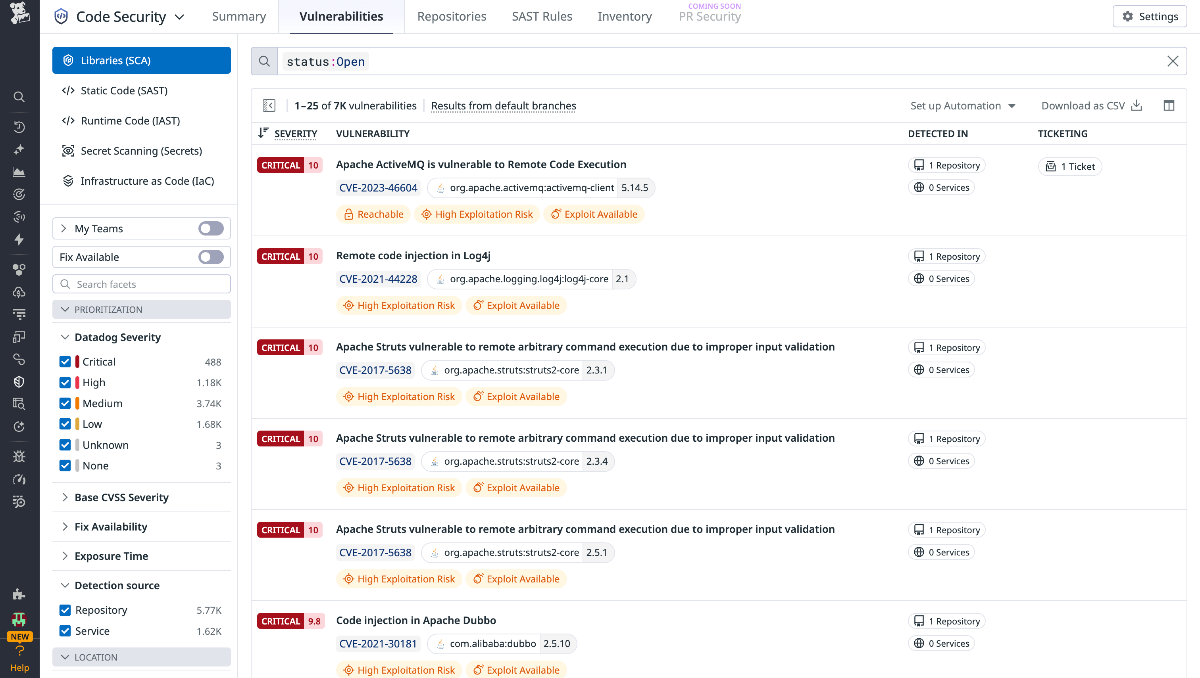This screenshot has height=678, width=1200.
Task: Uncheck the Medium severity filter
Action: coord(65,403)
